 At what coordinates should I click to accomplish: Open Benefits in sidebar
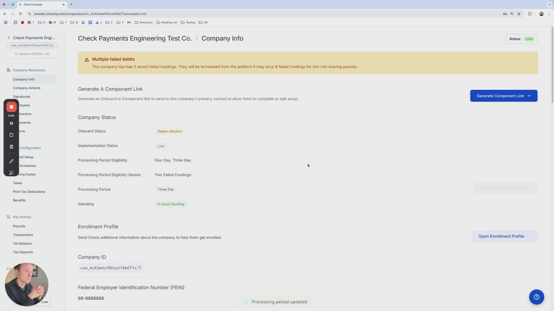coord(19,200)
